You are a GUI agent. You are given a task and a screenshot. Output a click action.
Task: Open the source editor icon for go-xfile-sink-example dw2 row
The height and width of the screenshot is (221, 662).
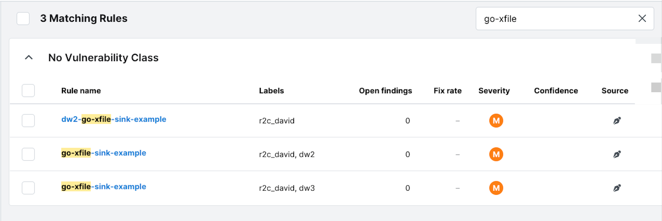pos(617,154)
